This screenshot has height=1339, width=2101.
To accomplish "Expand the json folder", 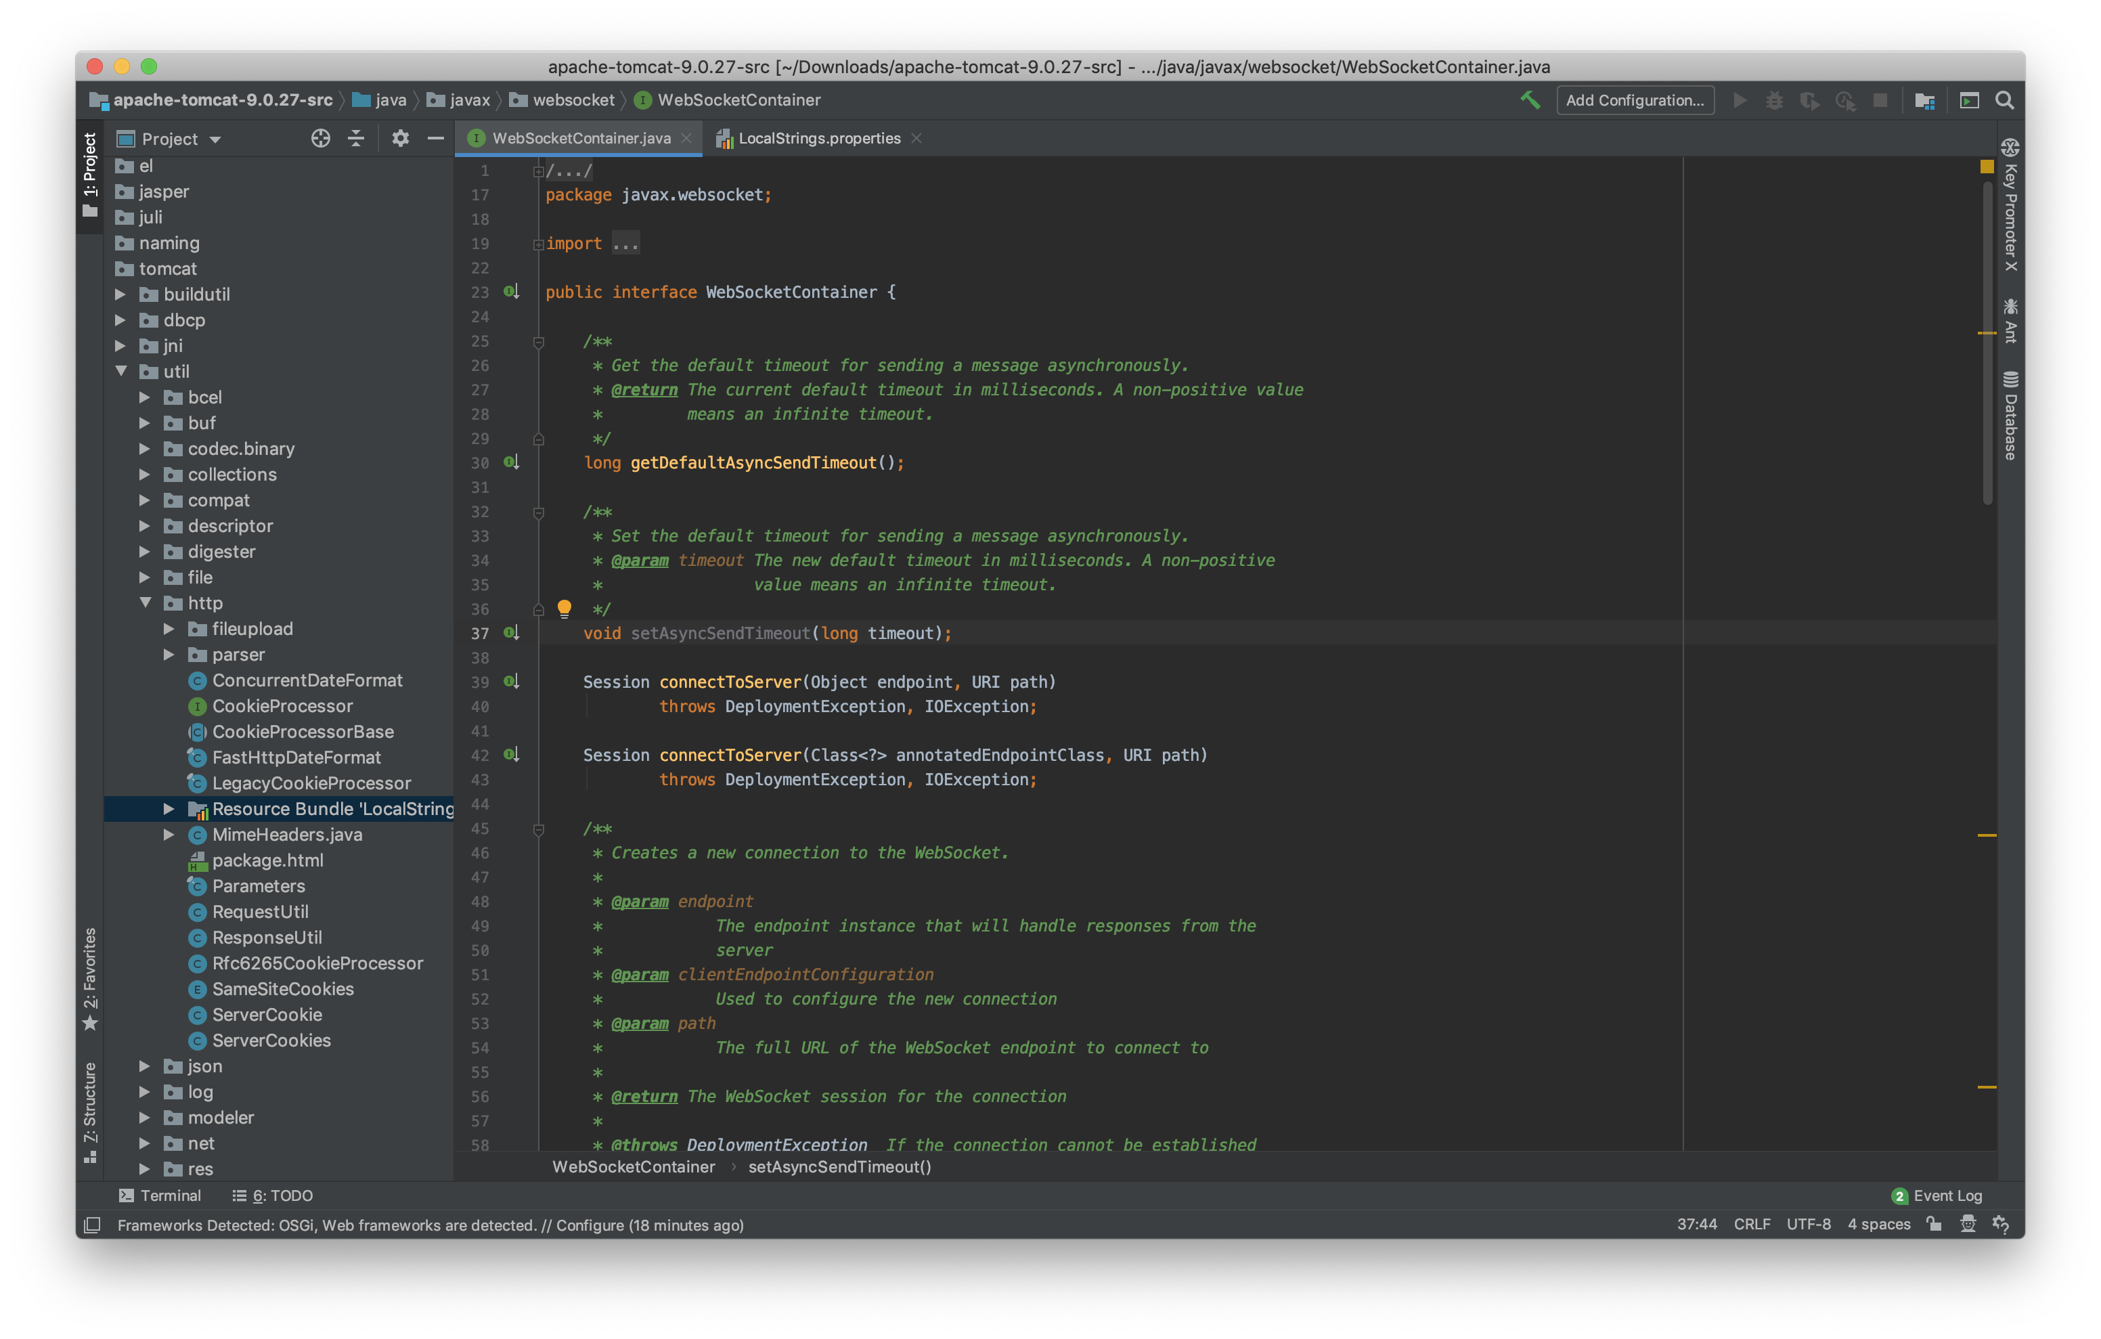I will 146,1066.
